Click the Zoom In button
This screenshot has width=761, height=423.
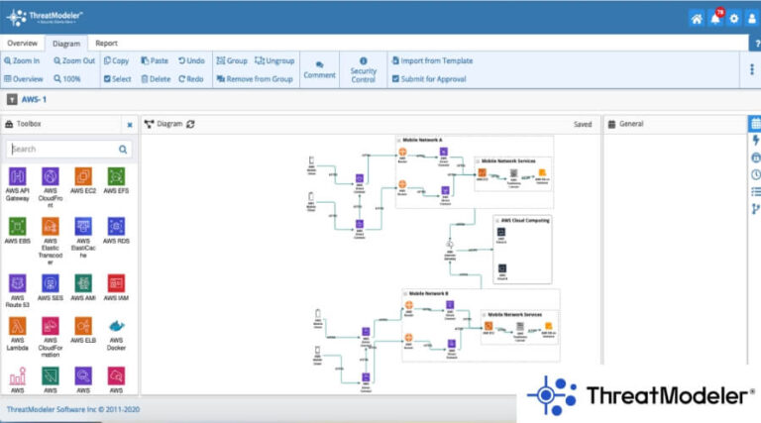(22, 60)
